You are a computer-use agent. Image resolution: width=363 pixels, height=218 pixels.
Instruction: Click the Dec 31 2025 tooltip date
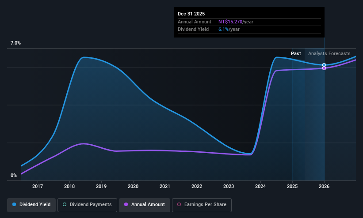pyautogui.click(x=191, y=14)
